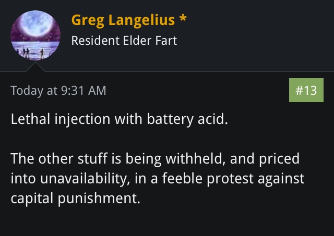Click the word Lethal in the post

(30, 119)
